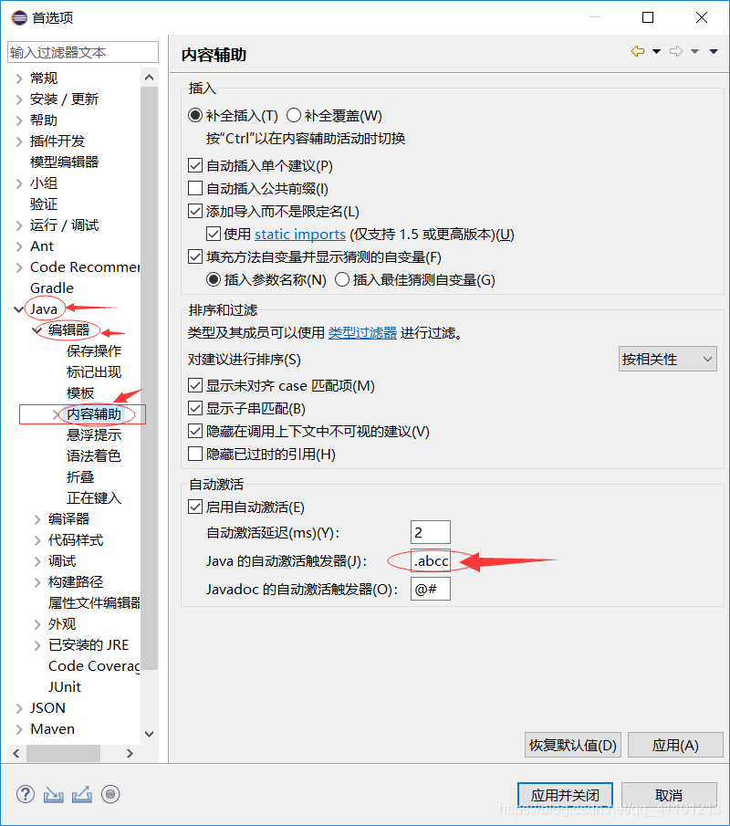Collapse the Java tree node

18,309
